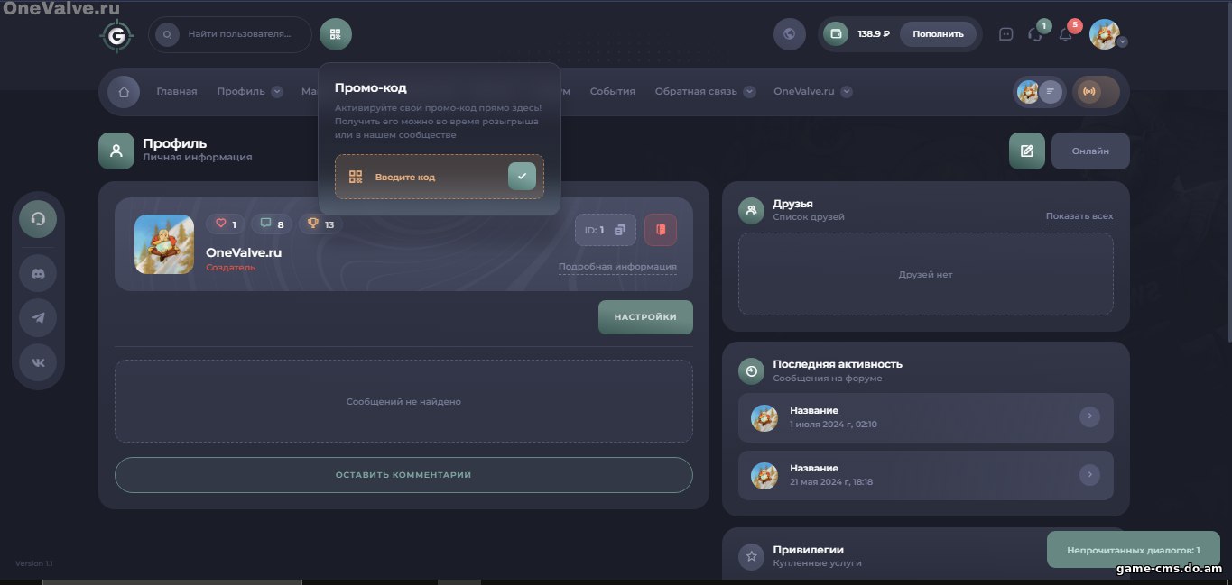Go to home via the house icon
This screenshot has width=1232, height=585.
124,92
